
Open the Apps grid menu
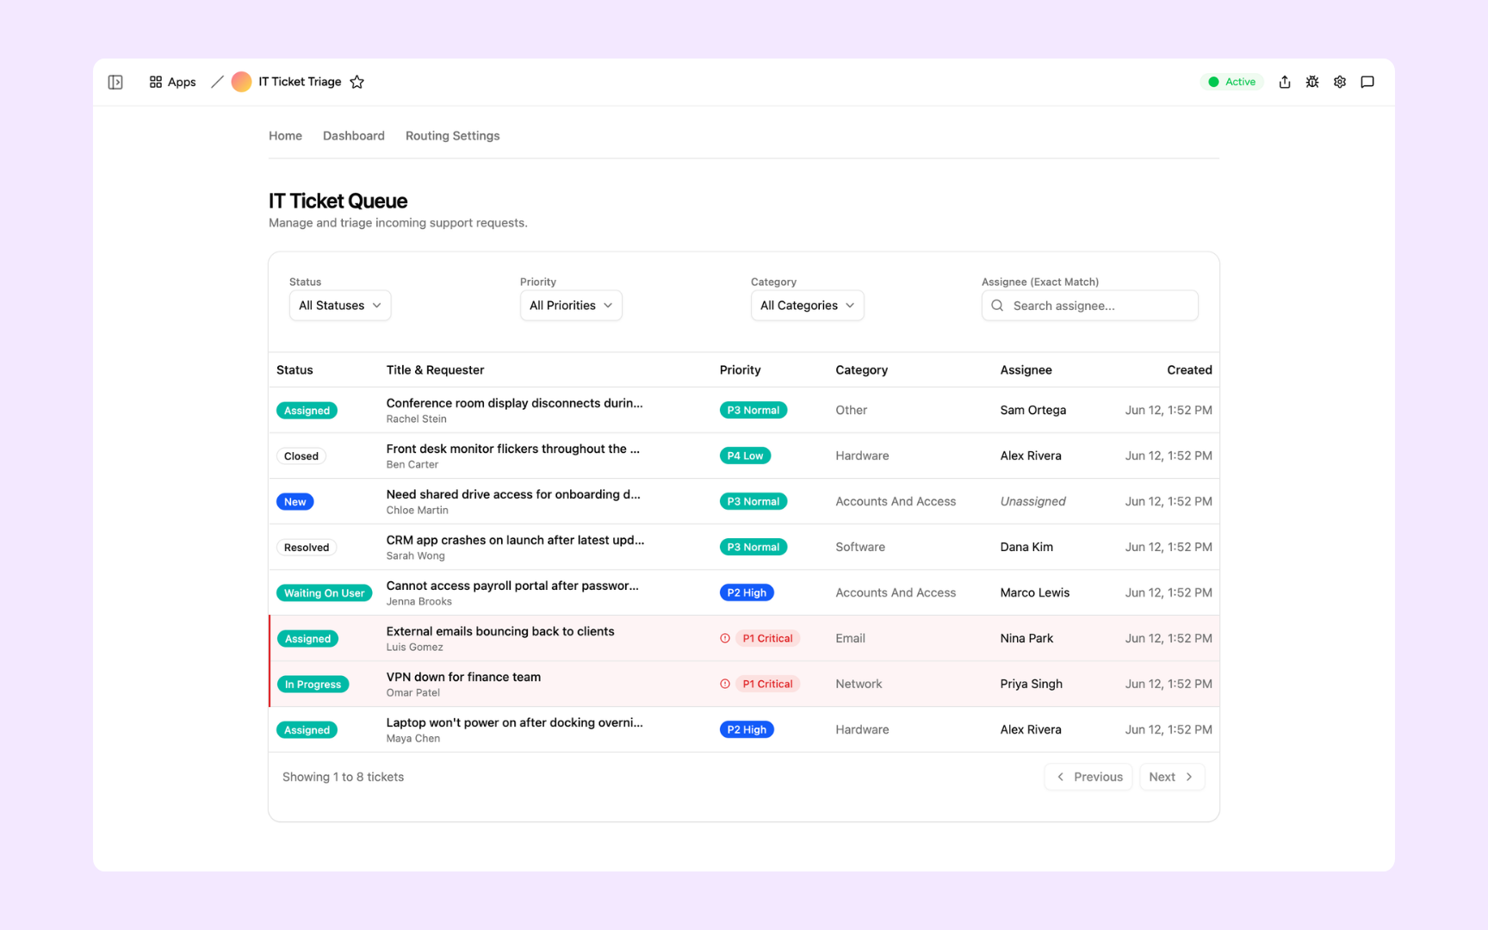172,82
